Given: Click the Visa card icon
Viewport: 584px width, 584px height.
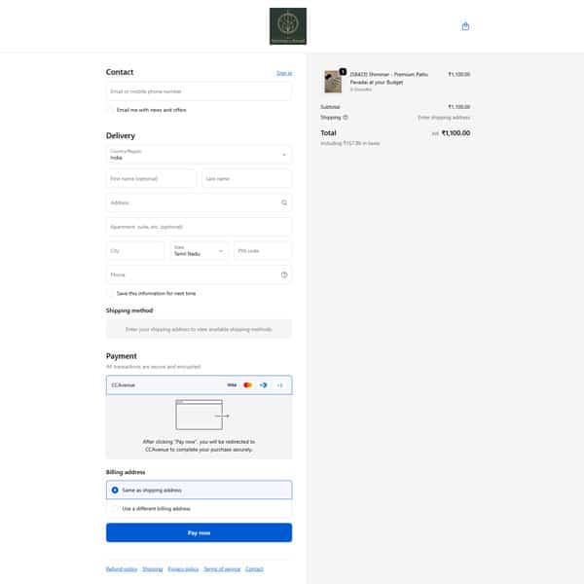Looking at the screenshot, I should point(232,385).
